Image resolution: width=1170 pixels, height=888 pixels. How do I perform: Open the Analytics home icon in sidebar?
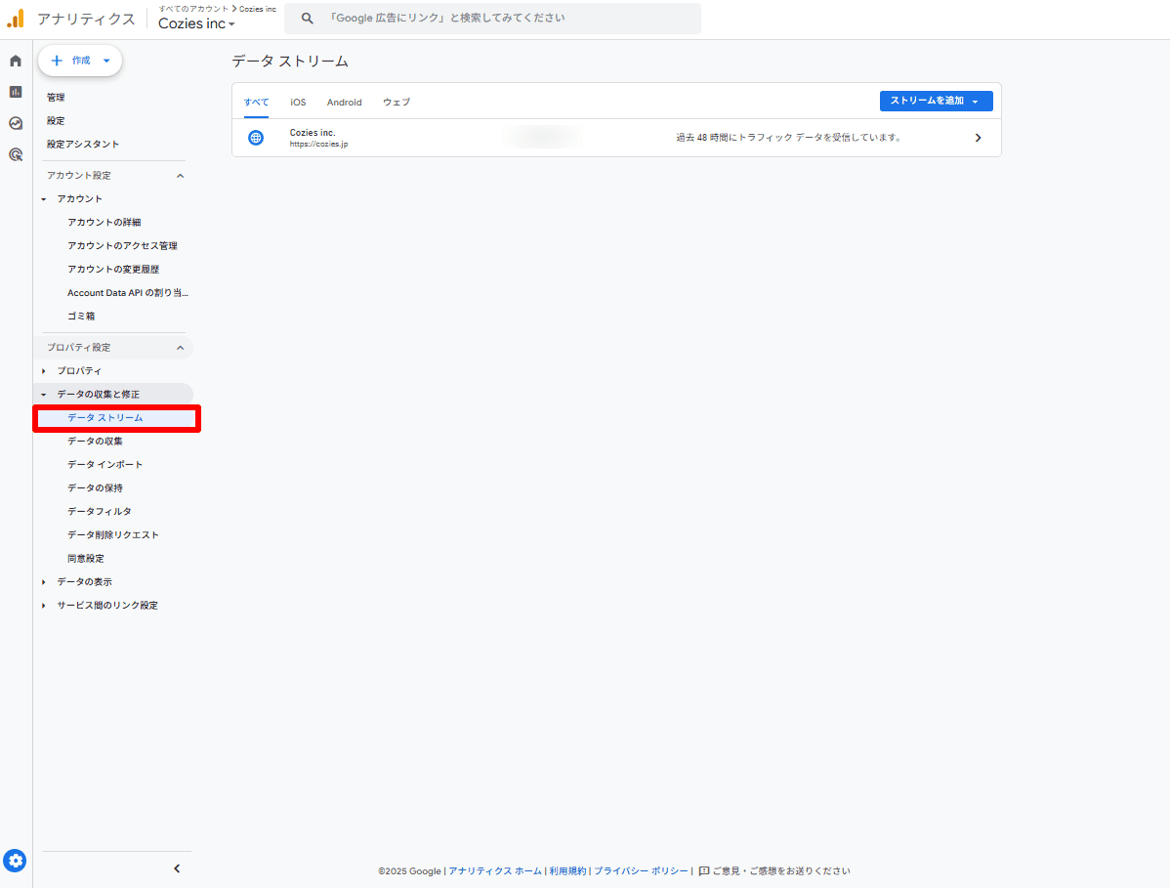(x=16, y=61)
